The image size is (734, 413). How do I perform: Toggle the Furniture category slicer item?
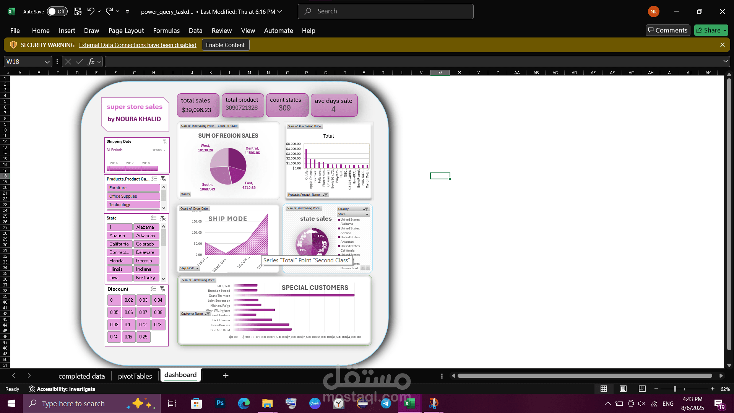pos(133,187)
